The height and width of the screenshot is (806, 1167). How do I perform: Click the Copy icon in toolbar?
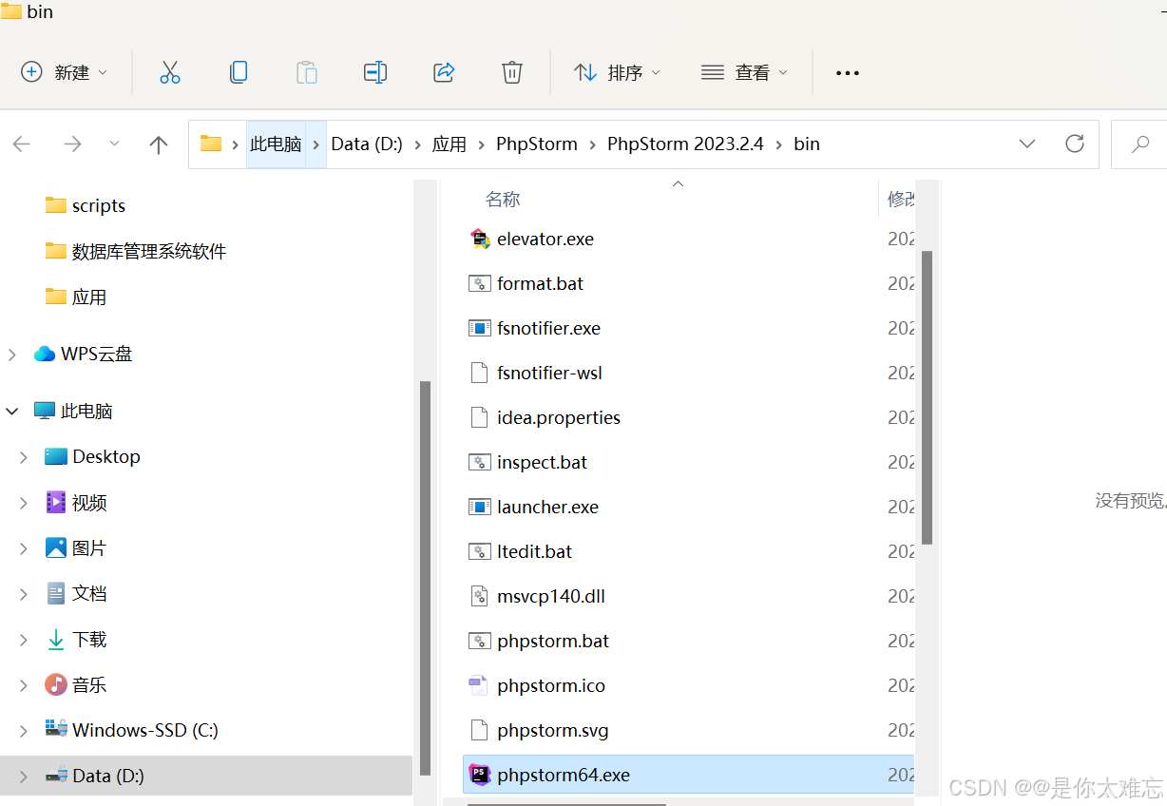239,72
